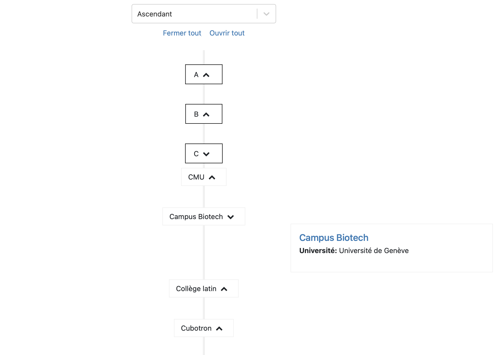Click the chevron next to CMU

212,177
